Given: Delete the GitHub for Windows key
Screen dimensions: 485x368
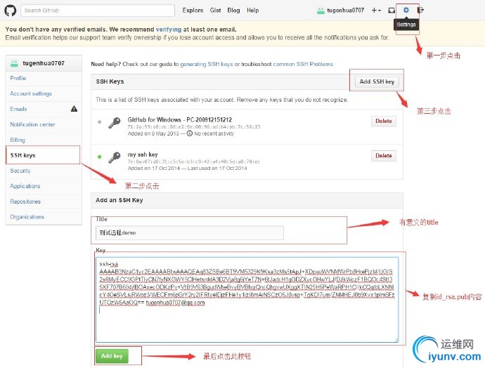Looking at the screenshot, I should tap(384, 121).
